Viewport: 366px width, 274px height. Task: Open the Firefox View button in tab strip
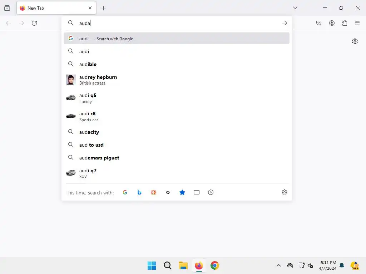coord(7,8)
